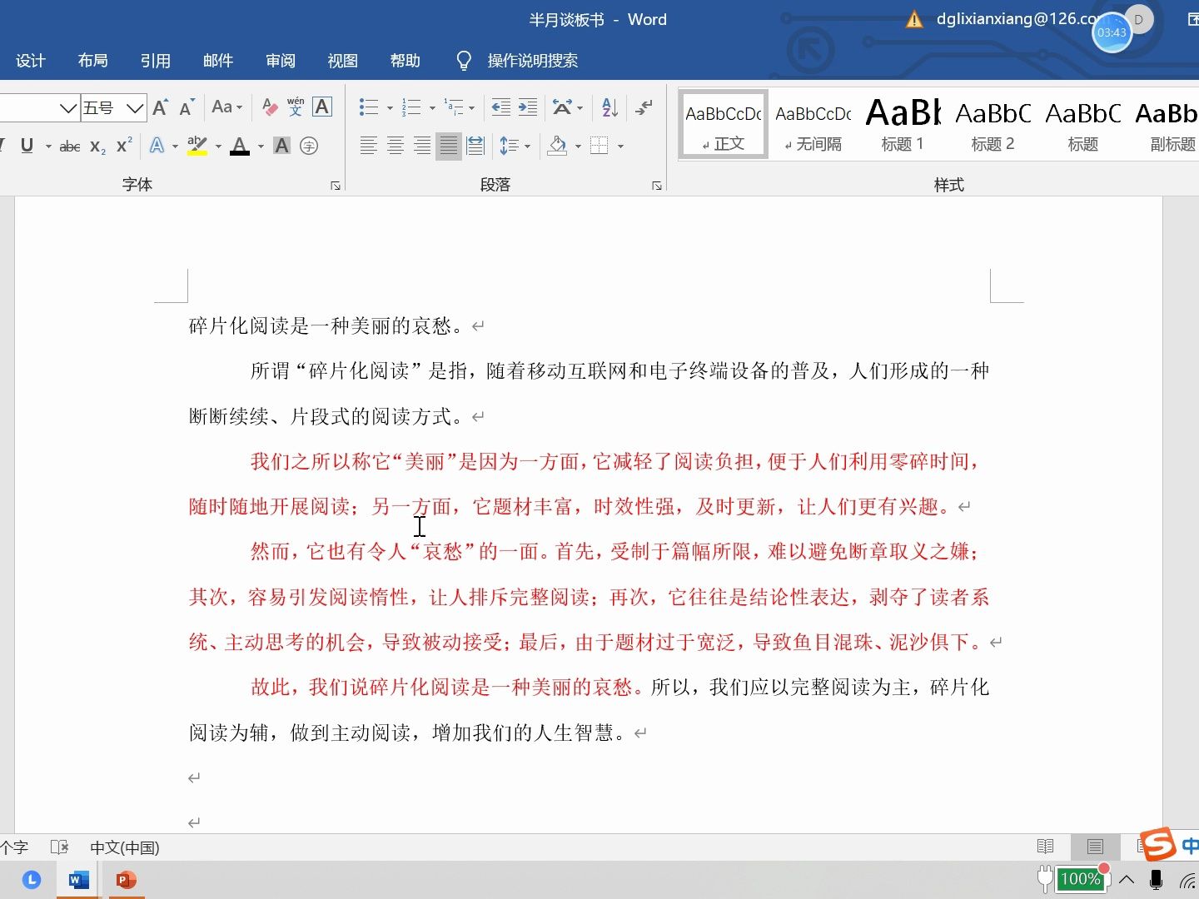Apply character border icon
1199x899 pixels.
tap(322, 107)
